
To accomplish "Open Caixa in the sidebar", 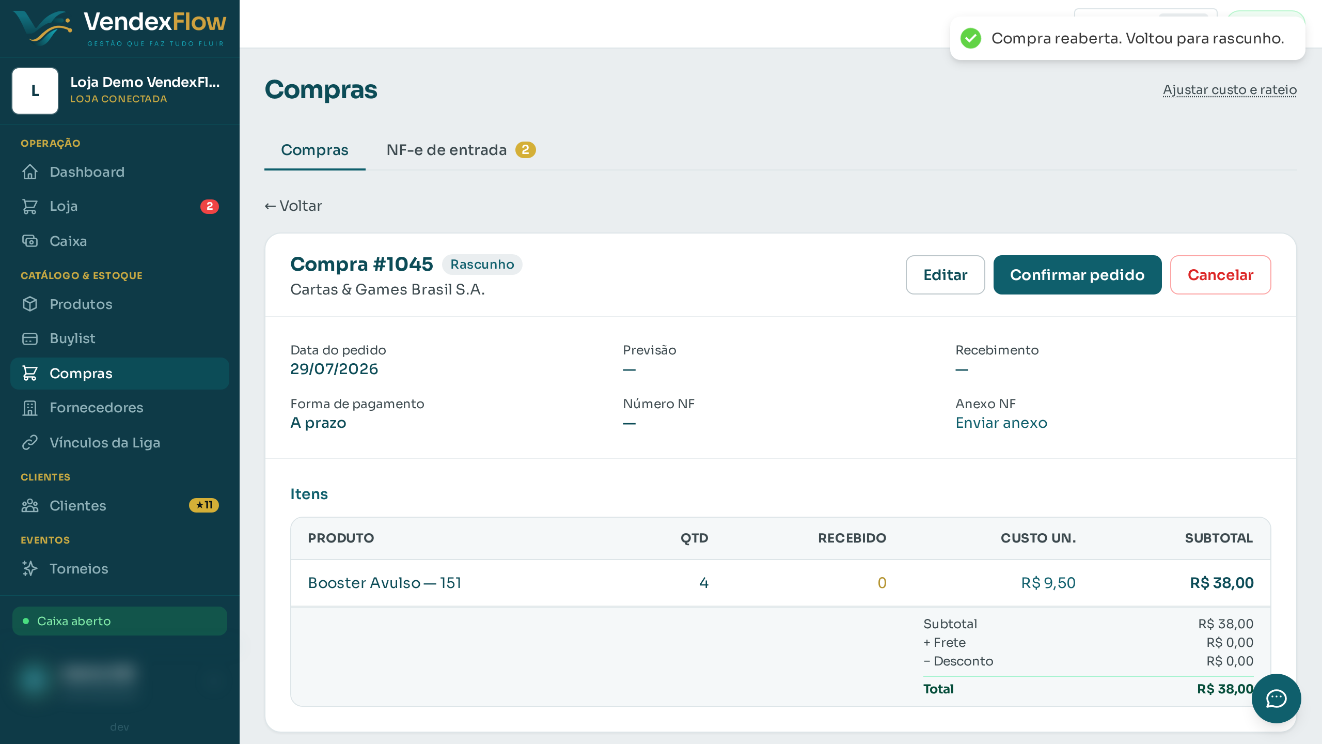I will click(120, 241).
